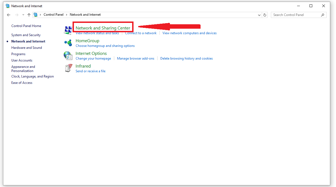This screenshot has width=336, height=187.
Task: Open Choose homegroup and sharing options
Action: coord(105,46)
